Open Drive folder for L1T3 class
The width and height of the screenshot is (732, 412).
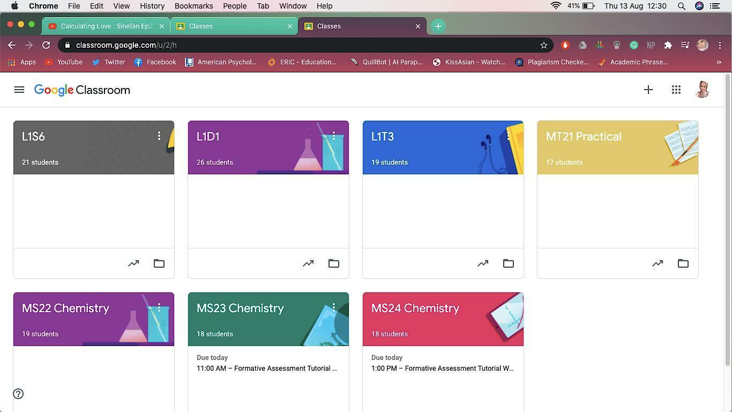(509, 263)
